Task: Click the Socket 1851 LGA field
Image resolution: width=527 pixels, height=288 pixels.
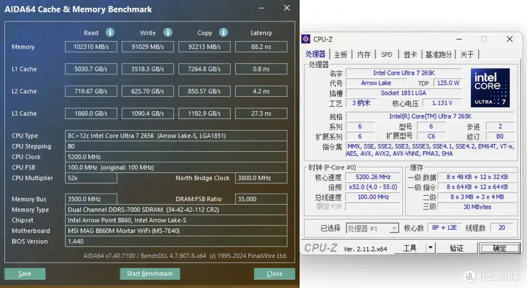Action: pyautogui.click(x=404, y=93)
